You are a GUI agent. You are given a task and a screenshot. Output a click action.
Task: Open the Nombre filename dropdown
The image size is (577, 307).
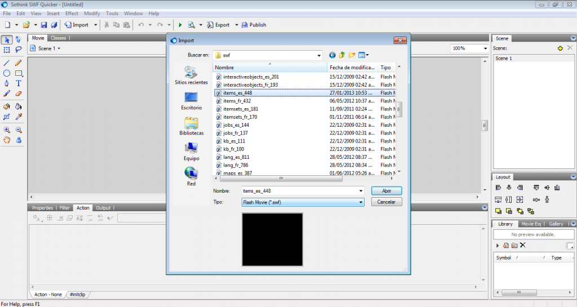[361, 191]
